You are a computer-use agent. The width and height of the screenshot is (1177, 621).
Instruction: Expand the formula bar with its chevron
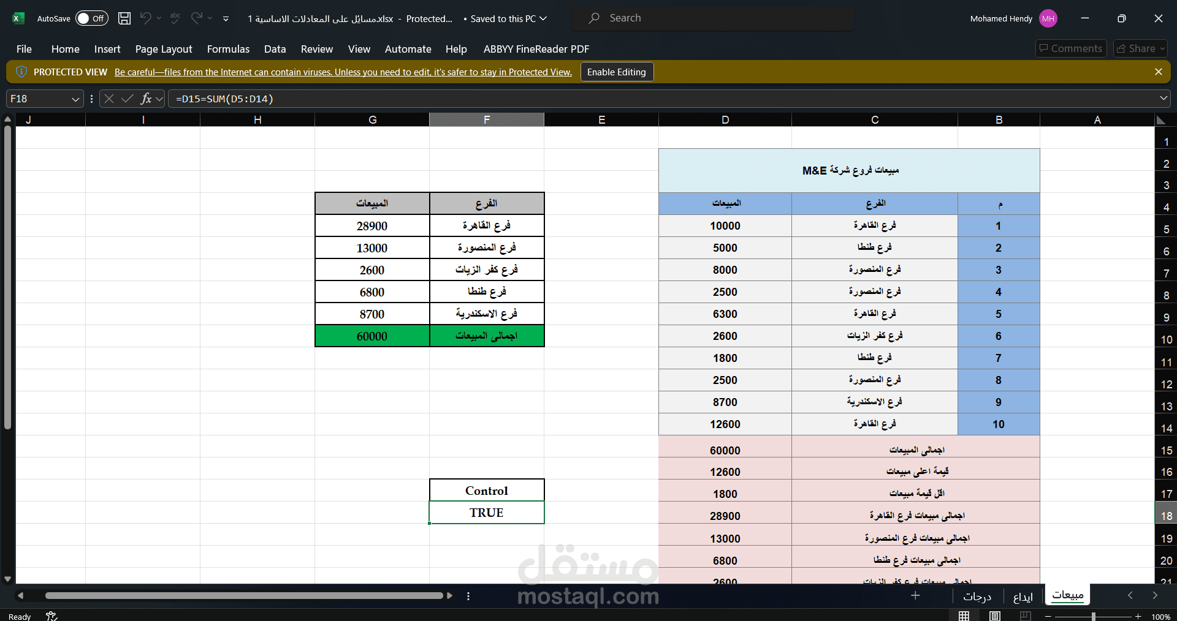tap(1164, 99)
